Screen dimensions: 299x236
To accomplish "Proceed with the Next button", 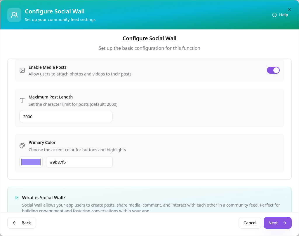I will 277,223.
